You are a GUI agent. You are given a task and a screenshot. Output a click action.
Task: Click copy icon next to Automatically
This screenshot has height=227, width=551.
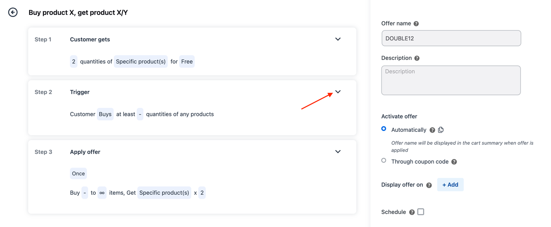tap(441, 130)
